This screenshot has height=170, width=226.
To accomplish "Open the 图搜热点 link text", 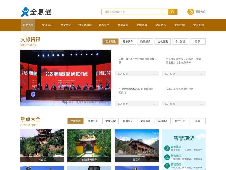I will tap(201, 12).
